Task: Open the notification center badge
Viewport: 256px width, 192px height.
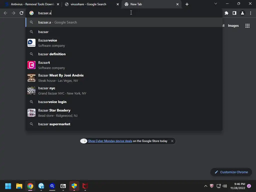Action: [249, 186]
